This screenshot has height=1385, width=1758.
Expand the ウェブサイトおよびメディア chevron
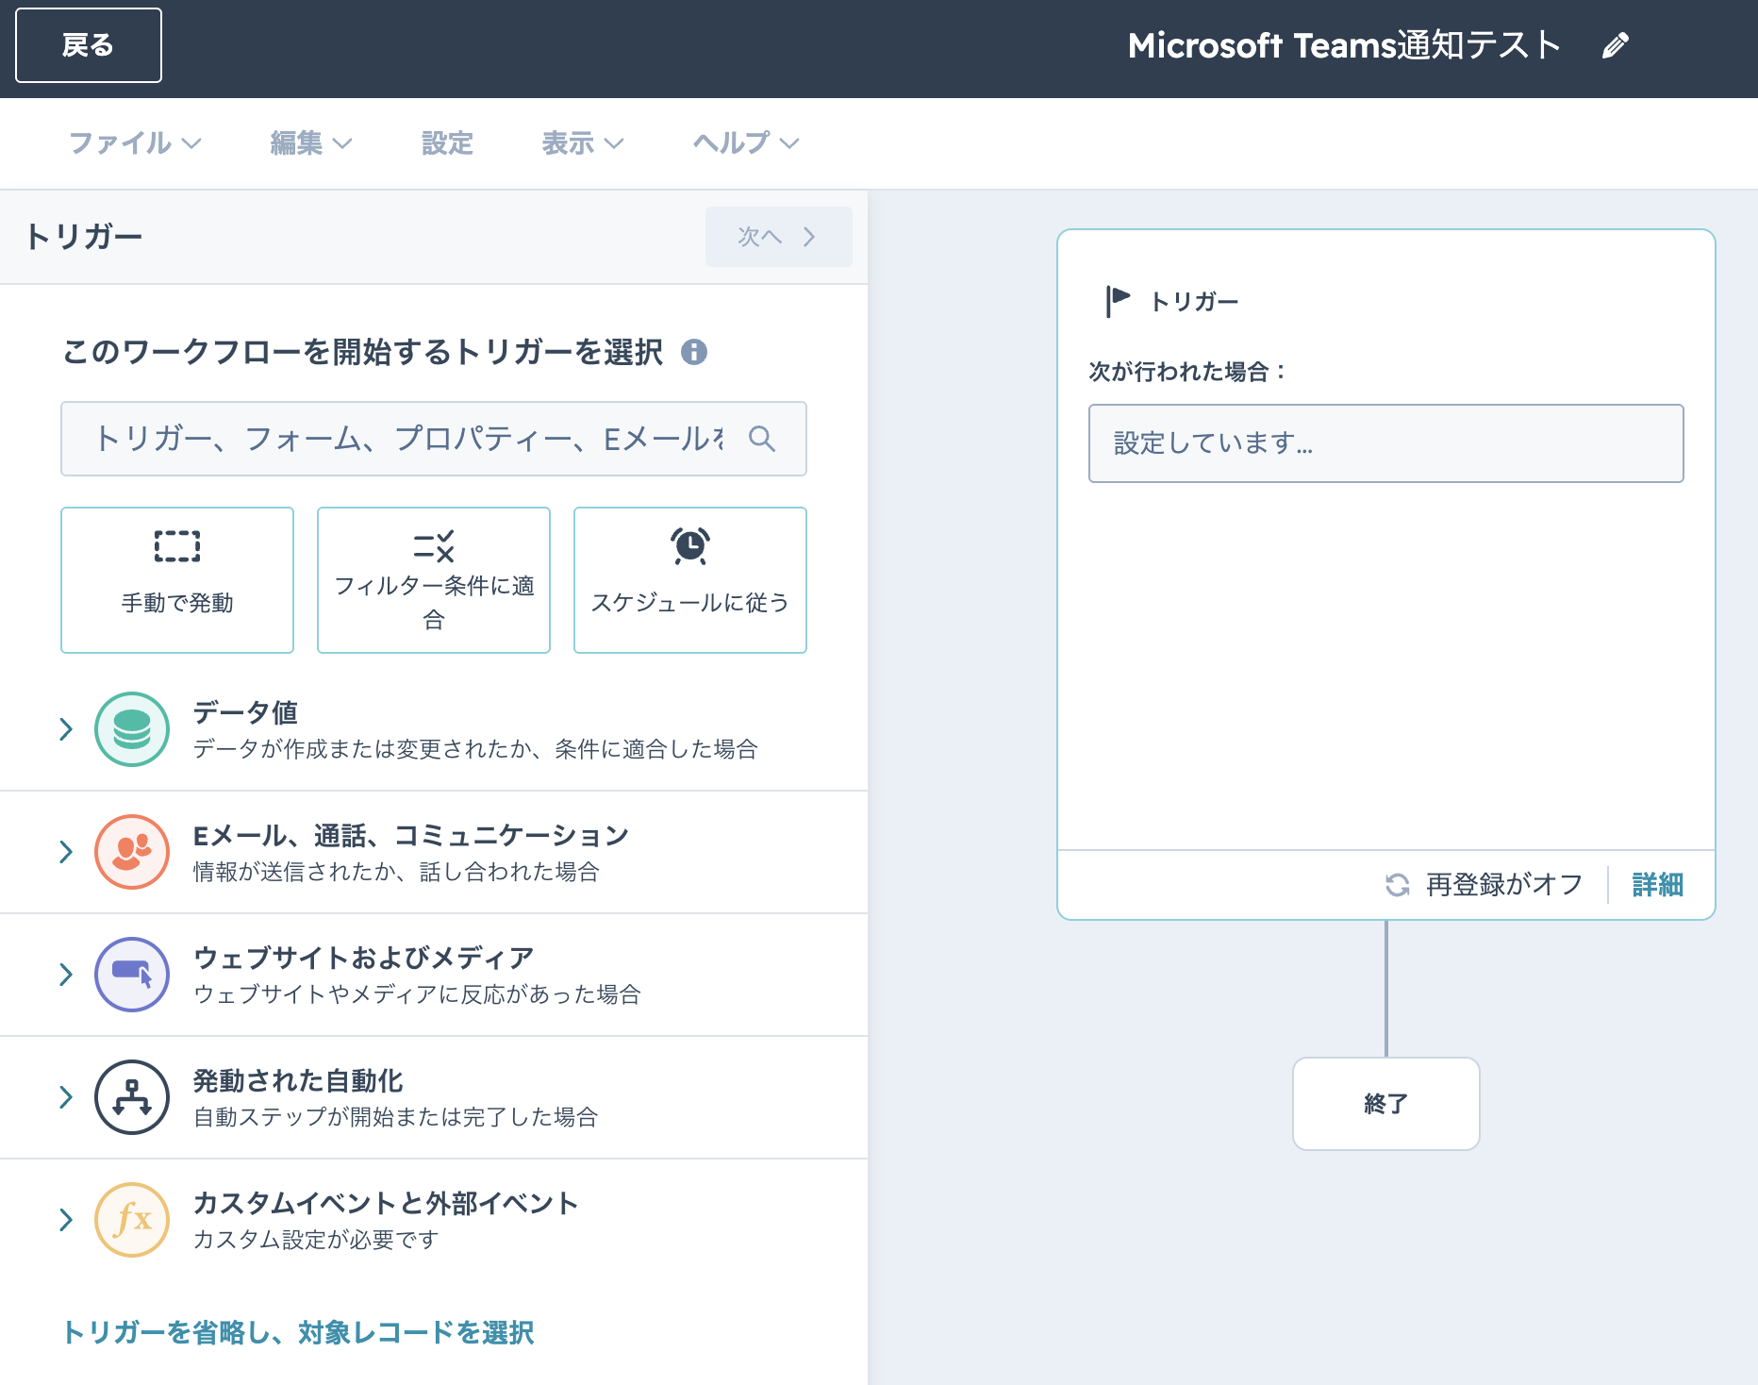66,975
